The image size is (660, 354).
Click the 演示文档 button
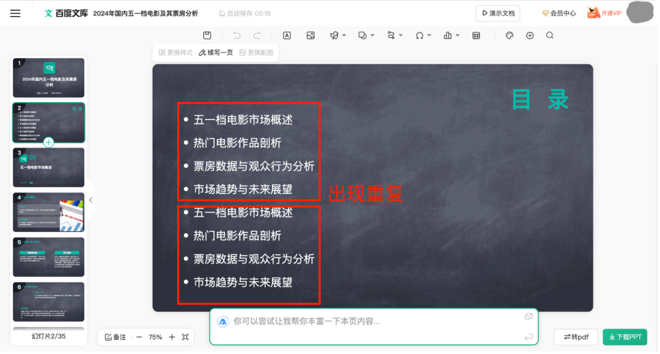pyautogui.click(x=498, y=13)
